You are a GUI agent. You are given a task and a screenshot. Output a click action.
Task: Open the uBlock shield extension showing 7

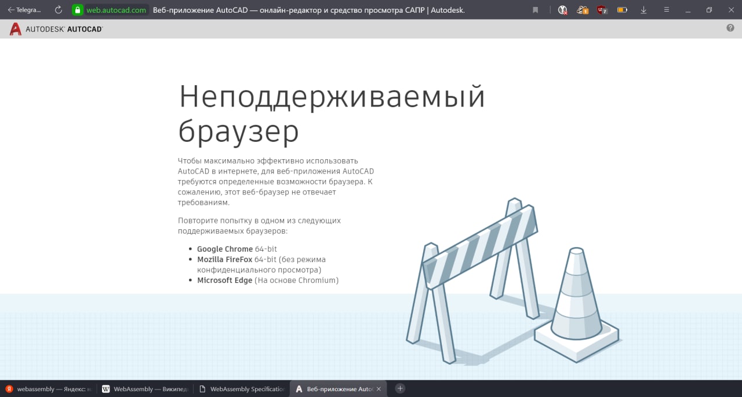[x=602, y=10]
